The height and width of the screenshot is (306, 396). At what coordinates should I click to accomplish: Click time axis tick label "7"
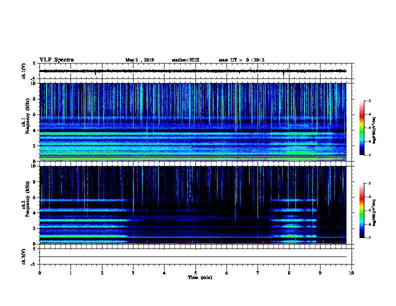pos(258,273)
